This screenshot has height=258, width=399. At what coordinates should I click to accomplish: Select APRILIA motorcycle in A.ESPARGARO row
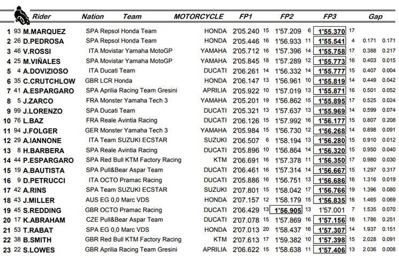(x=215, y=90)
